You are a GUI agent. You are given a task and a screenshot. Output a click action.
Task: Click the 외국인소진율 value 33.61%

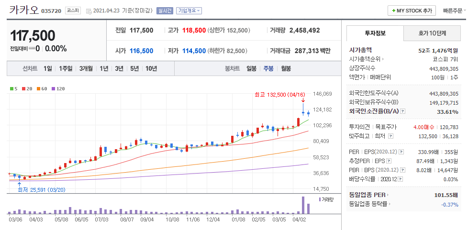click(x=448, y=111)
